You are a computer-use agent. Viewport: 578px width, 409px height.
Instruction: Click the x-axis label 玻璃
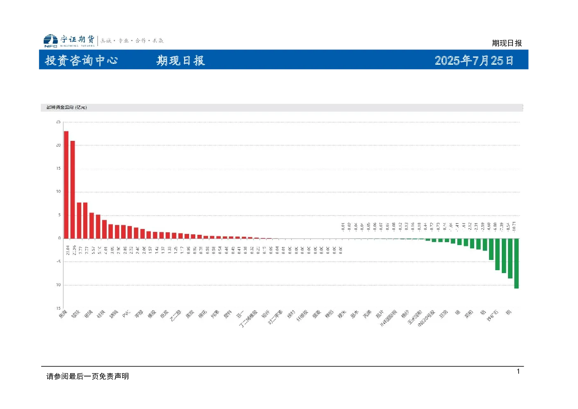(x=88, y=314)
